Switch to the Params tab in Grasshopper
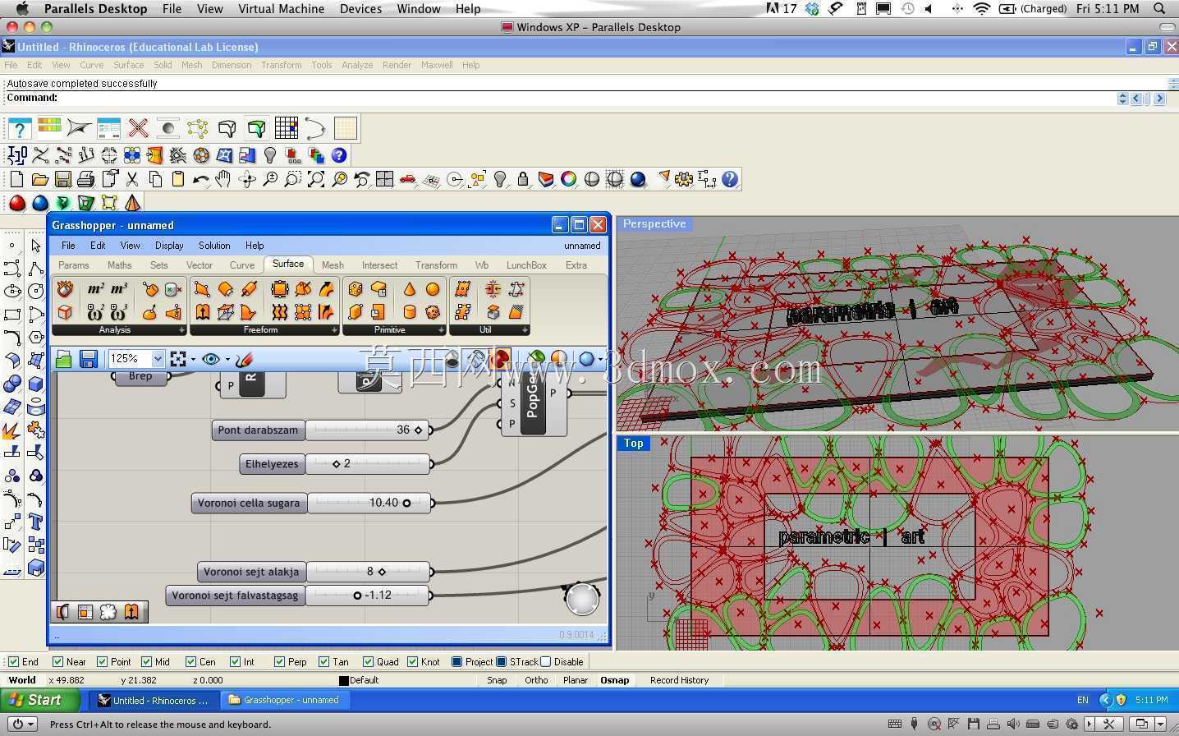 73,265
